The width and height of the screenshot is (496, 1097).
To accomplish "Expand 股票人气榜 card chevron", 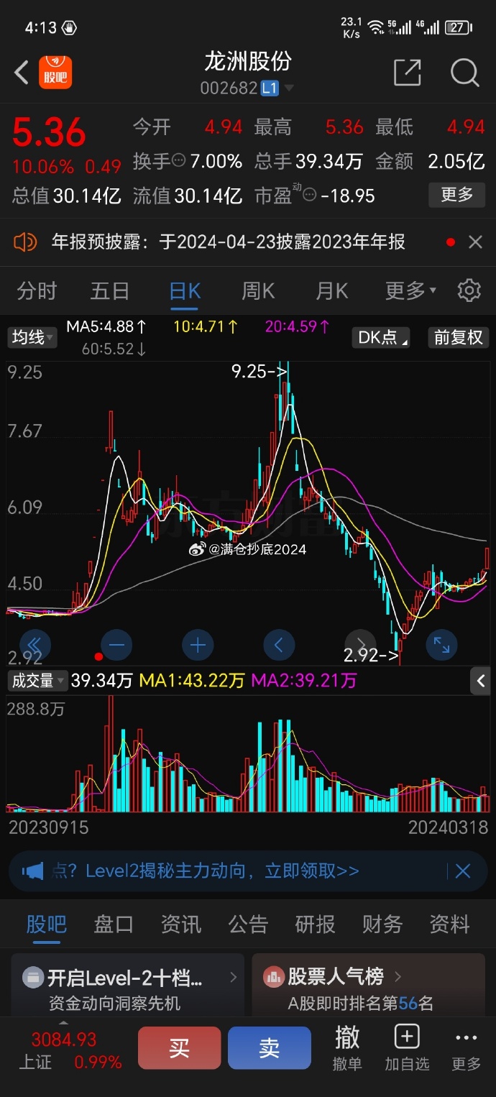I will point(398,977).
